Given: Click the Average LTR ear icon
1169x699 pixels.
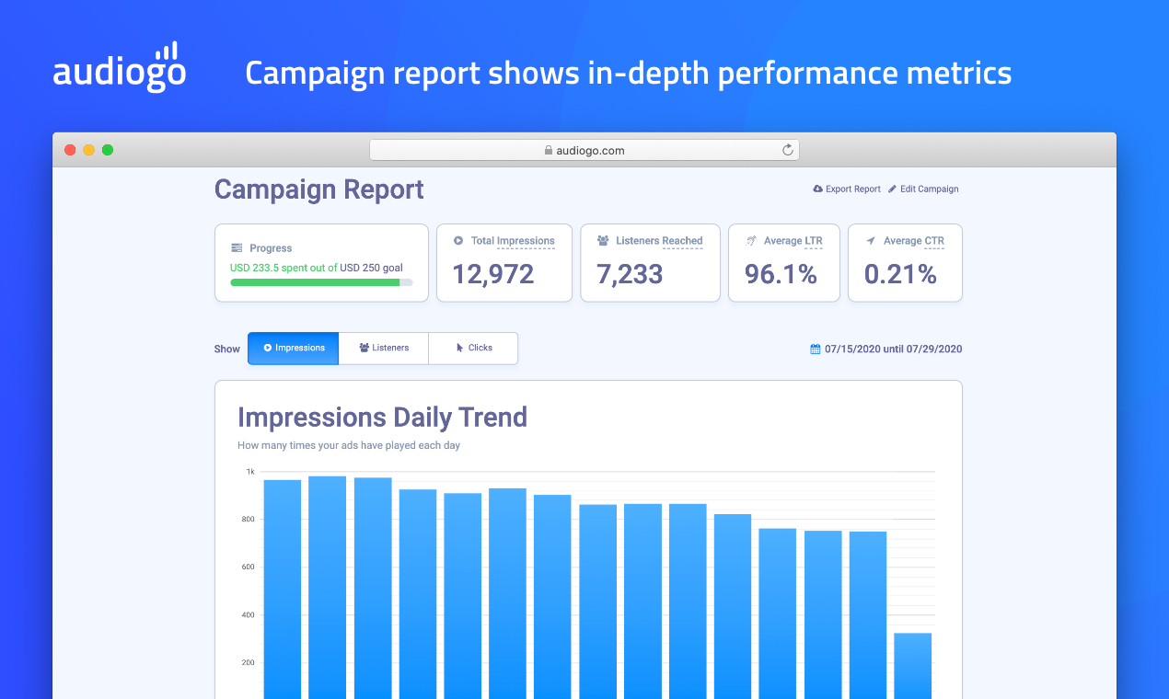Looking at the screenshot, I should click(751, 241).
